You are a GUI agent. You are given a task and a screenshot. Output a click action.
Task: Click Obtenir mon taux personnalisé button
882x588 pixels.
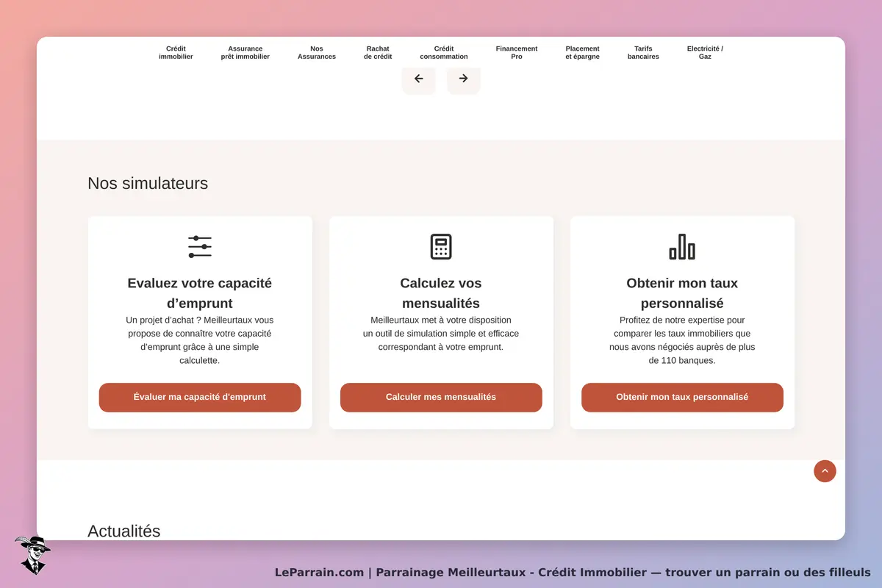pyautogui.click(x=682, y=398)
